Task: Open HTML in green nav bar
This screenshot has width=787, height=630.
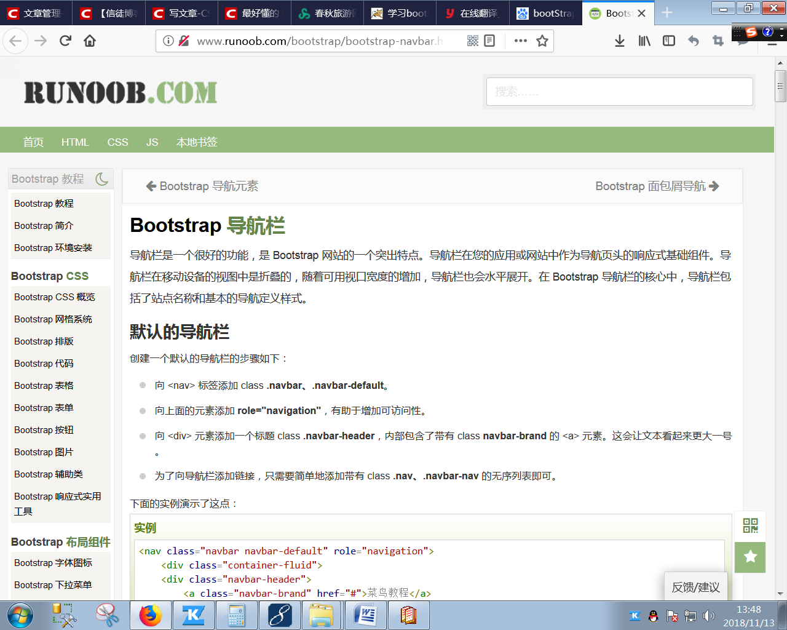Action: point(75,142)
